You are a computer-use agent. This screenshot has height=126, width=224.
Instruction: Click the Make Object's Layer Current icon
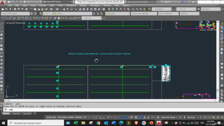click(x=94, y=14)
